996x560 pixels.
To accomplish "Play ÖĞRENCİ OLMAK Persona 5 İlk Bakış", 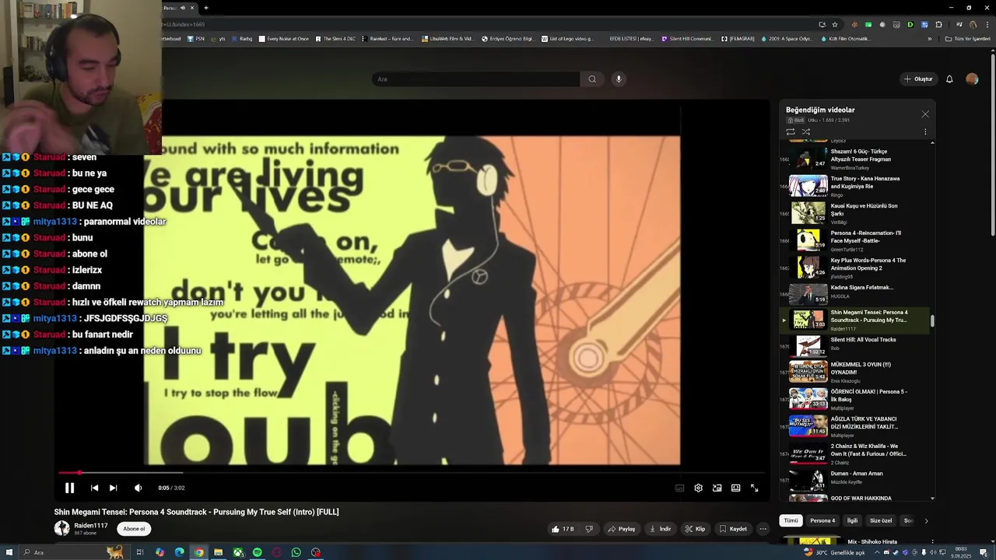I will click(x=854, y=399).
